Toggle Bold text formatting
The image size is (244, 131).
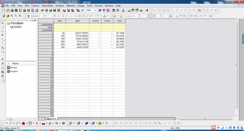click(x=55, y=16)
